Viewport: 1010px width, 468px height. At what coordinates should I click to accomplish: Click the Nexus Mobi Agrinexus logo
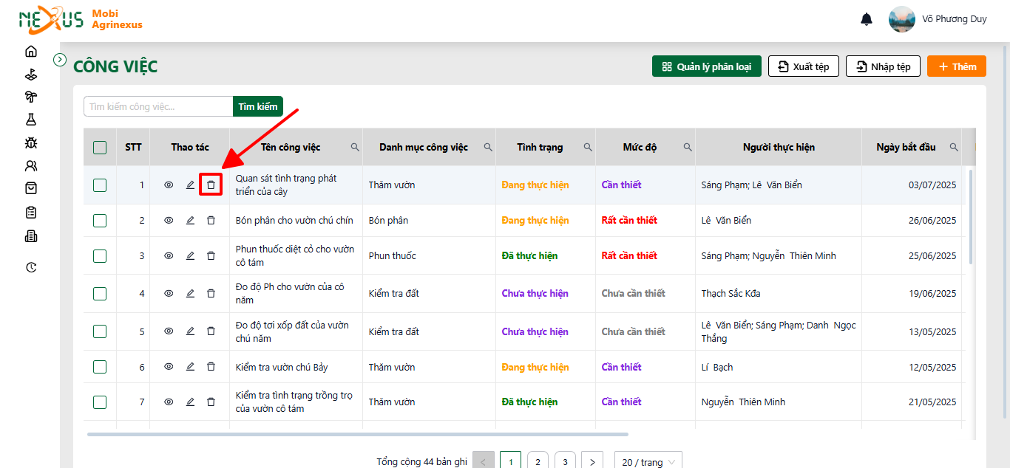point(81,20)
